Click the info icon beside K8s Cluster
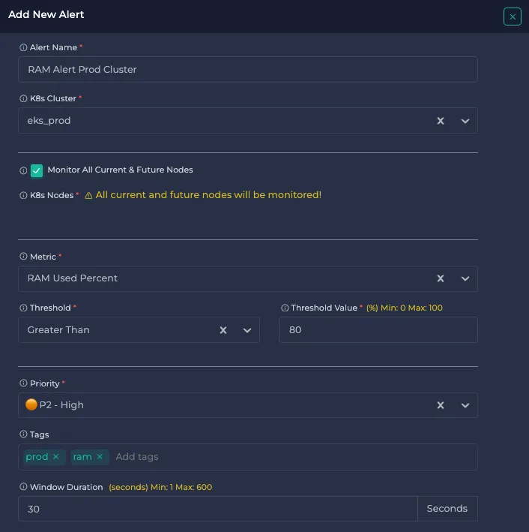529x532 pixels. point(23,98)
